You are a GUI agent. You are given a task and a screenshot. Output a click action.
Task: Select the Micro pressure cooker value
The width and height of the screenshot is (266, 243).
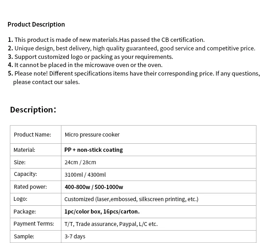92,134
